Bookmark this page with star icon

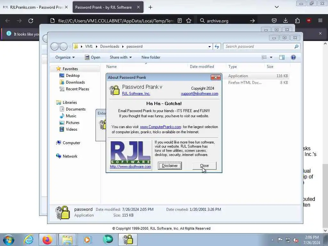[189, 20]
